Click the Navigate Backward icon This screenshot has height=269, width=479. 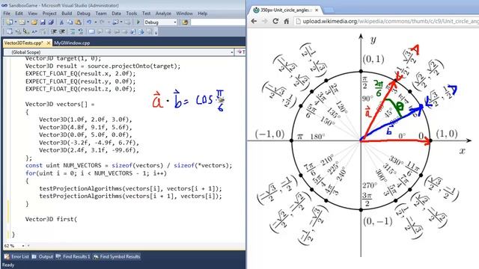click(115, 22)
